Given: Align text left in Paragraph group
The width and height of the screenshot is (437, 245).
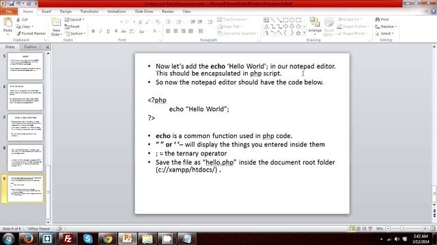Looking at the screenshot, I should (168, 31).
